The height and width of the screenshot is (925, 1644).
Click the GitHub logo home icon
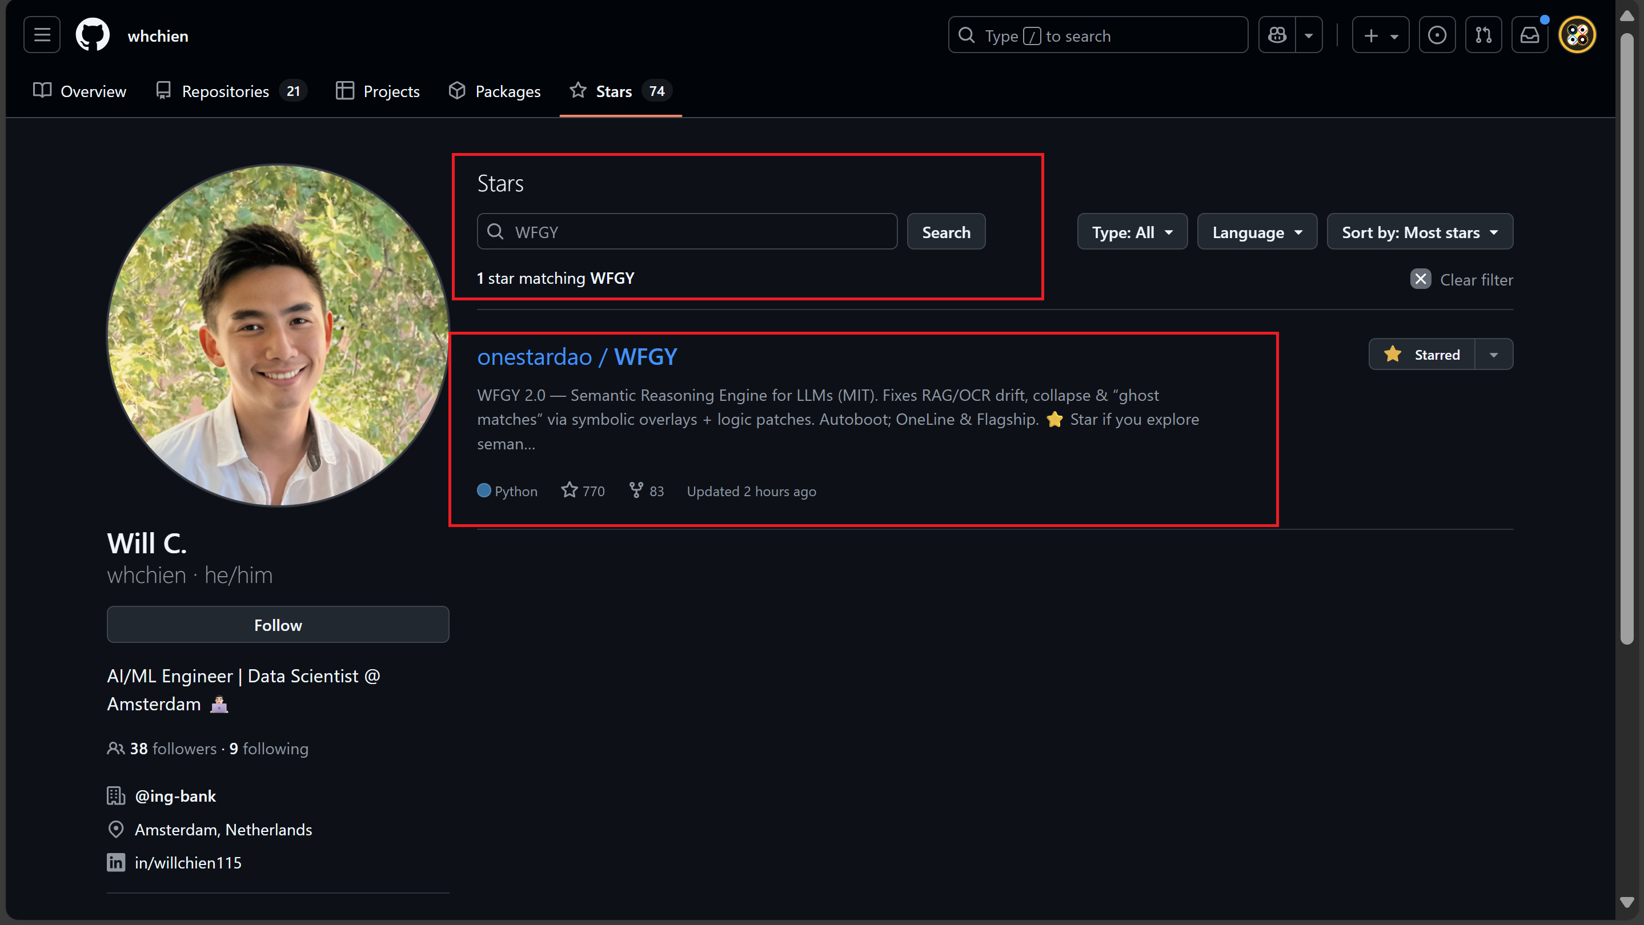click(93, 35)
